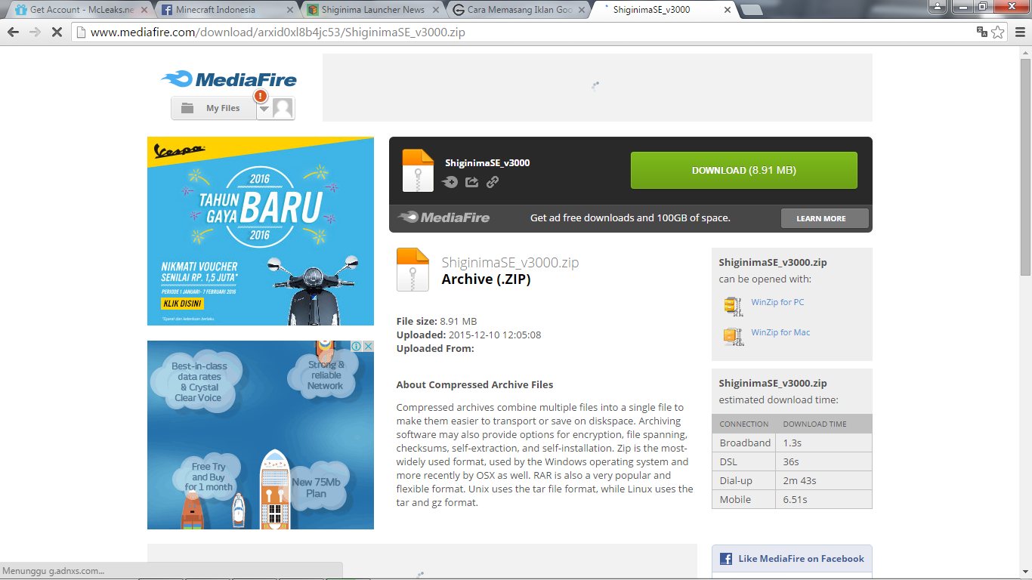The image size is (1032, 580).
Task: Open the Chrome menu
Action: [1020, 32]
